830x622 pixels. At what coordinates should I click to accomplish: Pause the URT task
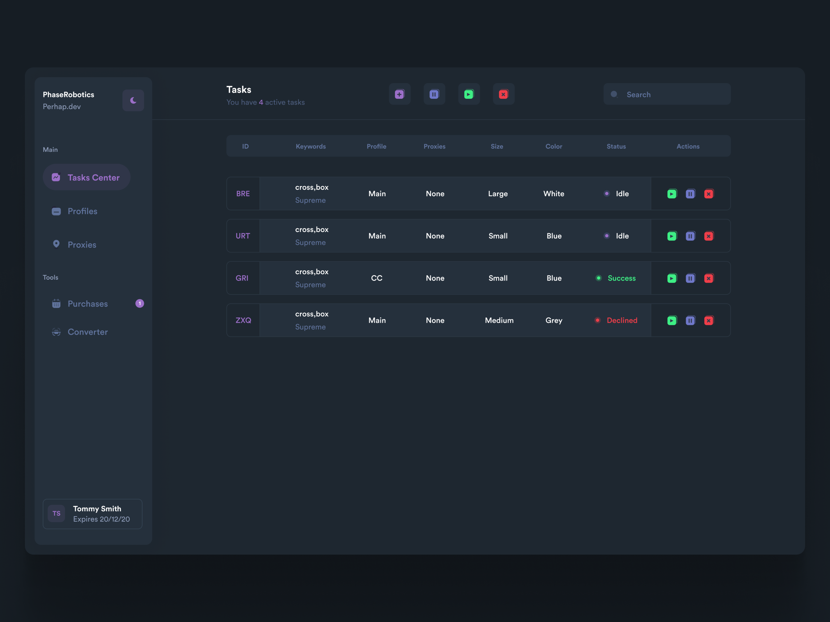[x=690, y=236]
